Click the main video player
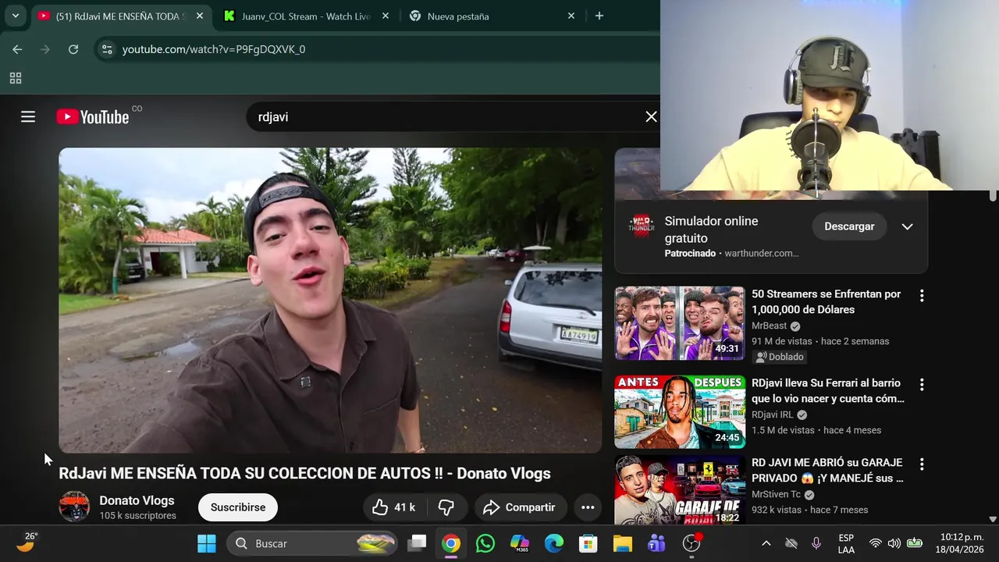This screenshot has height=562, width=999. tap(330, 301)
